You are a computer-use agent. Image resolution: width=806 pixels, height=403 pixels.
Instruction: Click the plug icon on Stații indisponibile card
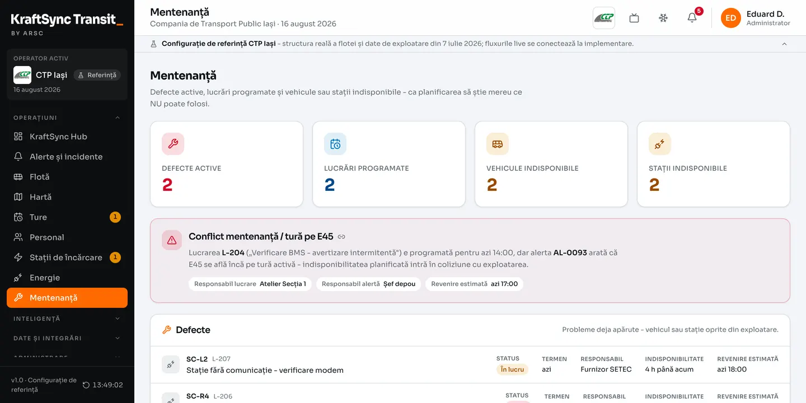pos(660,144)
